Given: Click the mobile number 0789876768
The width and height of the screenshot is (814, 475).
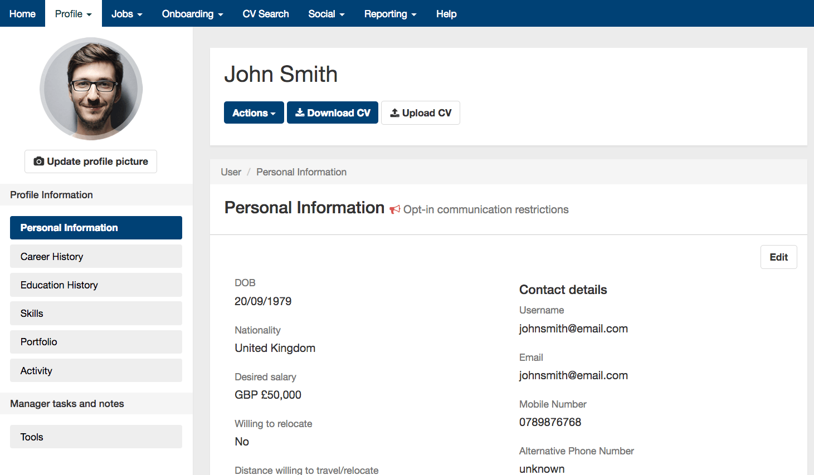Looking at the screenshot, I should click(x=550, y=422).
